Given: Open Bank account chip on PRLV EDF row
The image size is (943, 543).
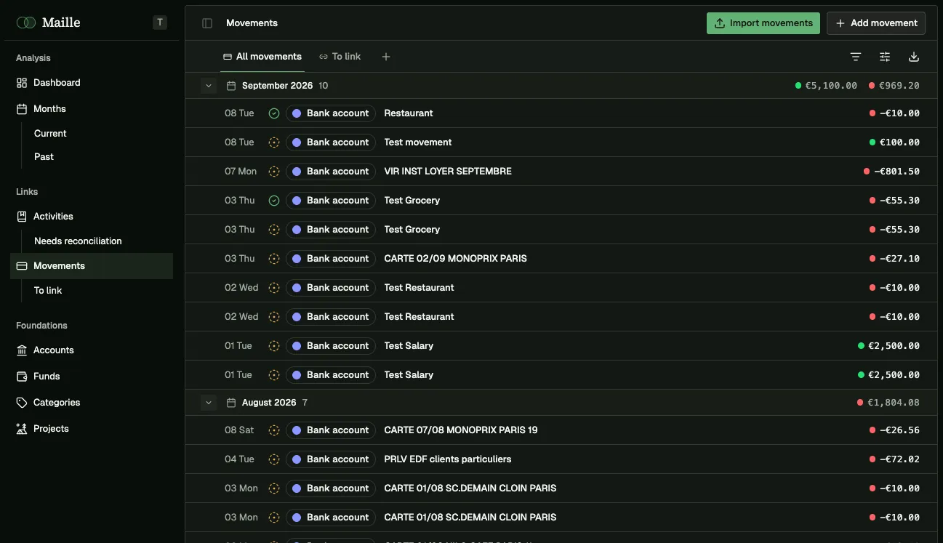Looking at the screenshot, I should pyautogui.click(x=331, y=459).
